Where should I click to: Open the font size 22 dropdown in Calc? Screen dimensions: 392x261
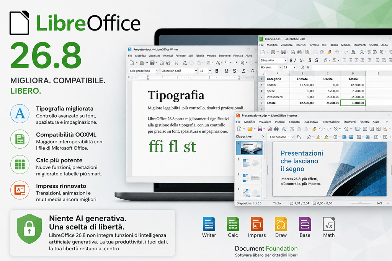289,67
